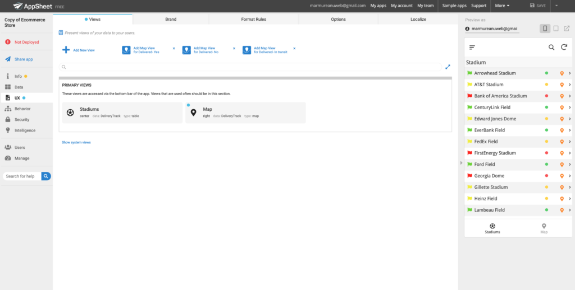Switch to the Options tab
Screen dimensions: 575x290
click(338, 20)
